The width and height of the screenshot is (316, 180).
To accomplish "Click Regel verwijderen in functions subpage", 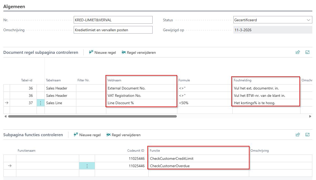I will (123, 135).
